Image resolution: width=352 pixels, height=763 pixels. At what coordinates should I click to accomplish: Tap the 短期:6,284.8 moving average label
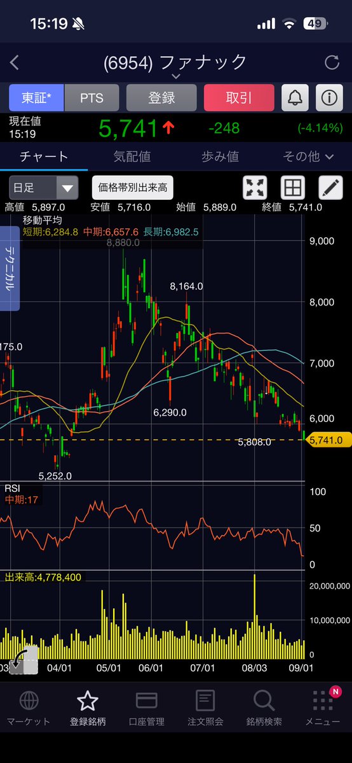pos(51,232)
